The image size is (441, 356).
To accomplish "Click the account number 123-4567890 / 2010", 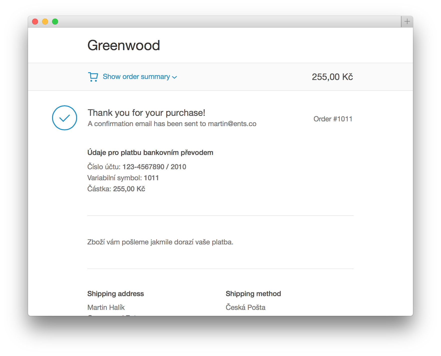I will tap(154, 167).
